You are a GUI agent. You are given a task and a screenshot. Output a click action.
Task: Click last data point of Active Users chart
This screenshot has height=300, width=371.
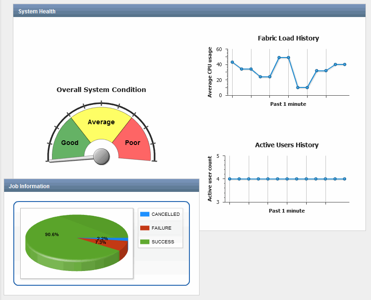click(344, 179)
